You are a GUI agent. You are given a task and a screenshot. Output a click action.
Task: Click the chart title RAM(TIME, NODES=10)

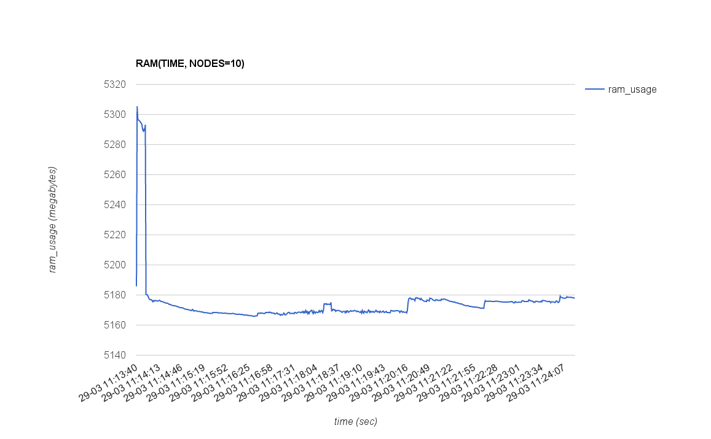coord(190,63)
